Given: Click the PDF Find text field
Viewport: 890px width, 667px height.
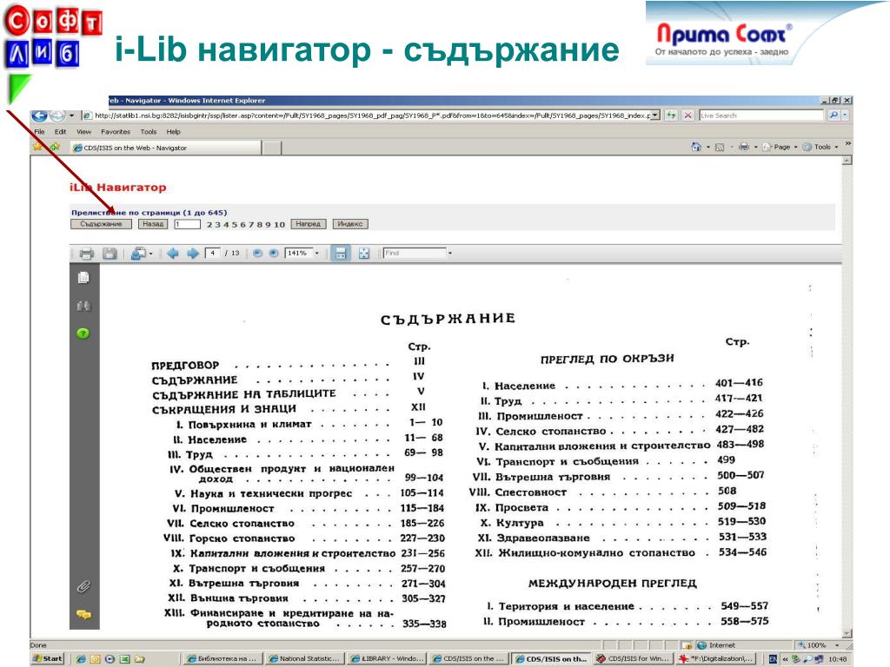Looking at the screenshot, I should [415, 254].
